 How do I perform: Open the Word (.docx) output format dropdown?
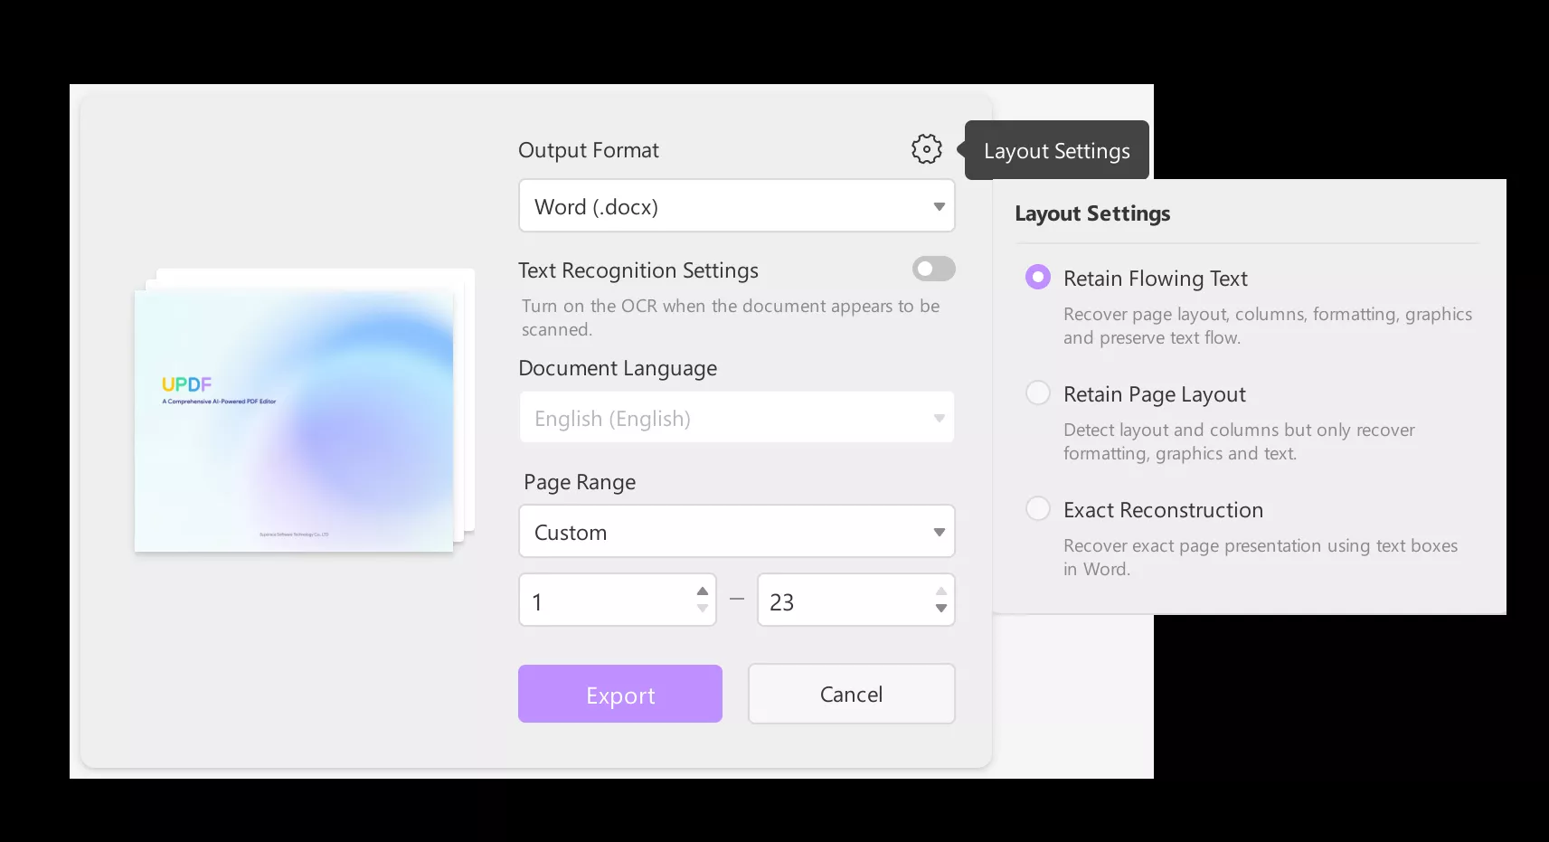(736, 205)
